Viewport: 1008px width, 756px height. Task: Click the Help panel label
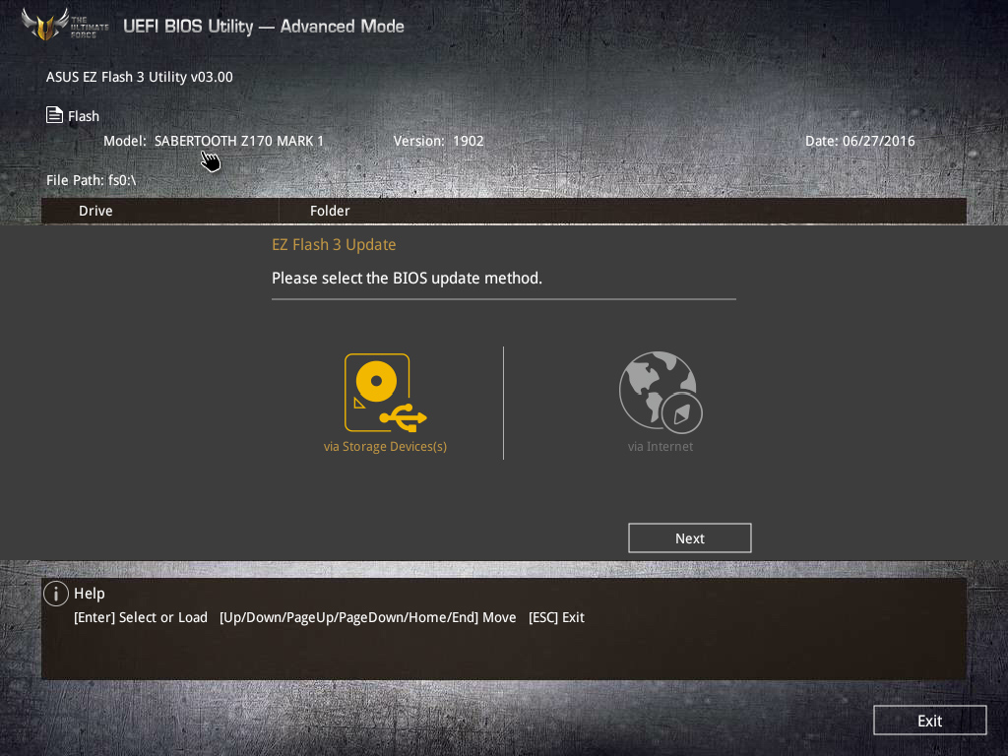pos(90,594)
